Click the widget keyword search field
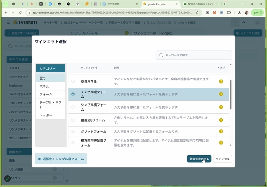 (196, 55)
